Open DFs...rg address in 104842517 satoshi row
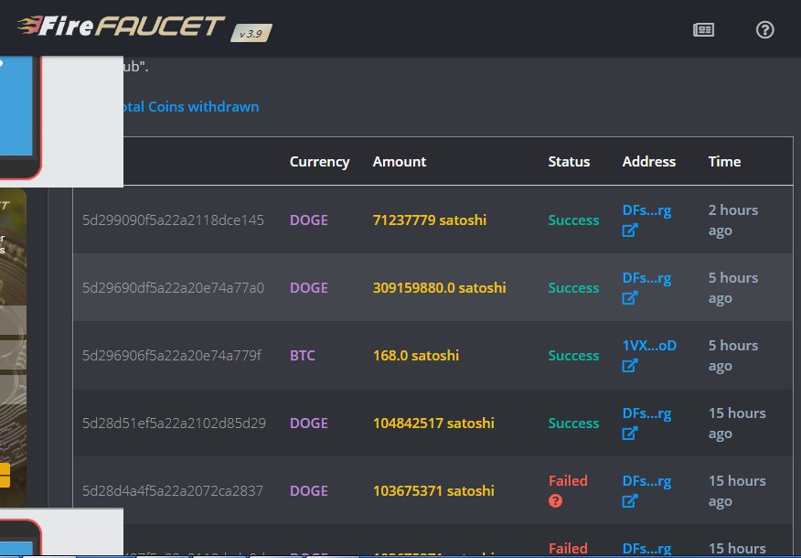The image size is (801, 558). click(x=646, y=413)
